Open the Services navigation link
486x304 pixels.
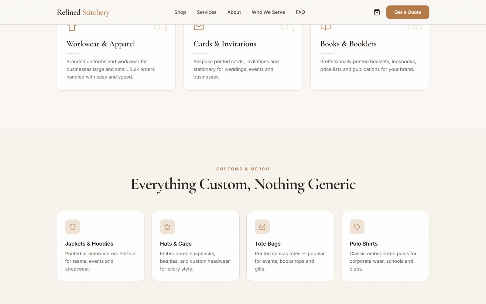(x=207, y=12)
